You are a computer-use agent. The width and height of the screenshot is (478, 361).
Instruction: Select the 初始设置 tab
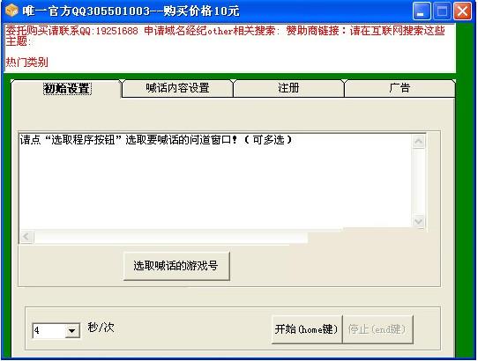[x=67, y=89]
